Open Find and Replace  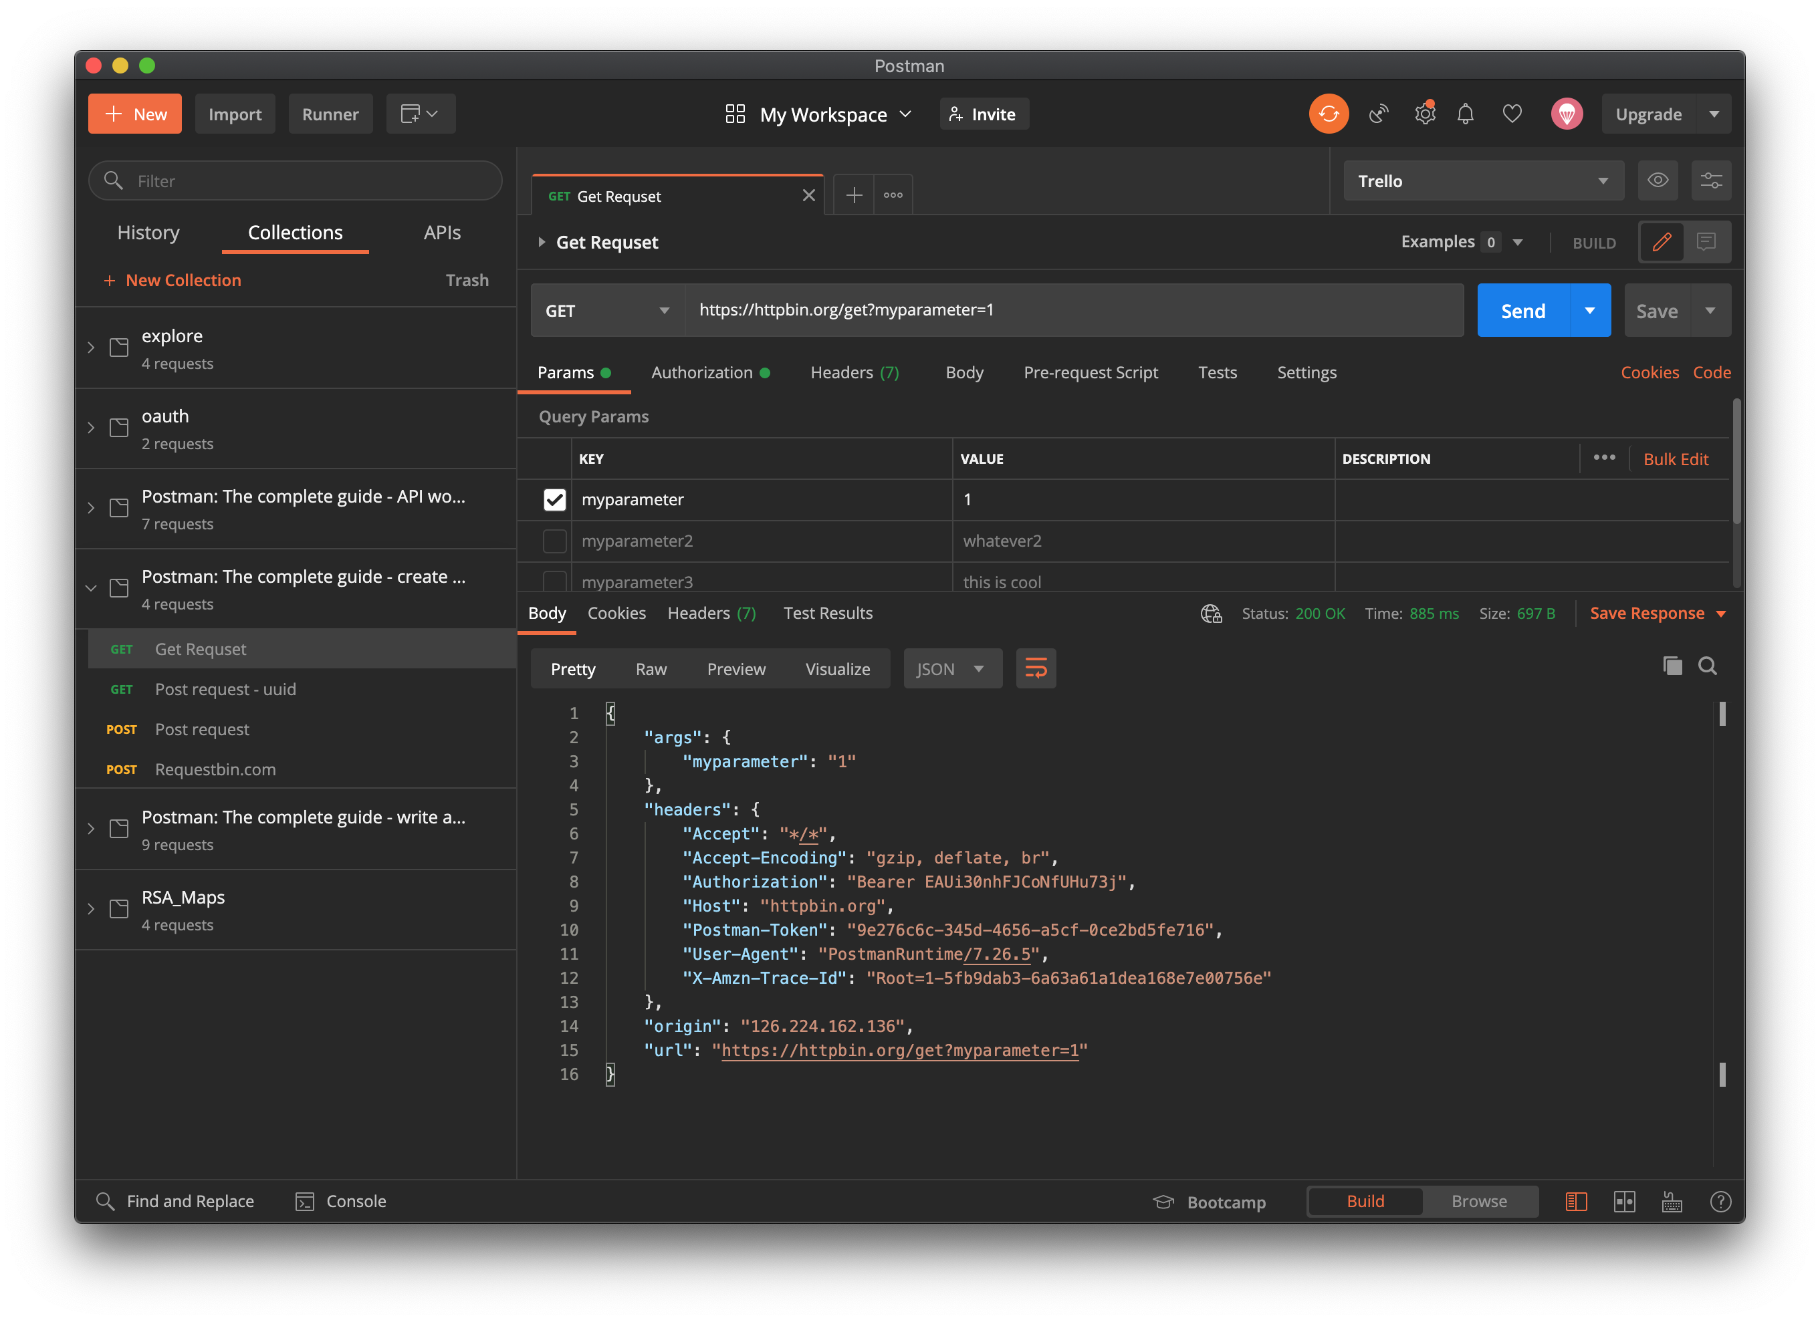pos(175,1201)
